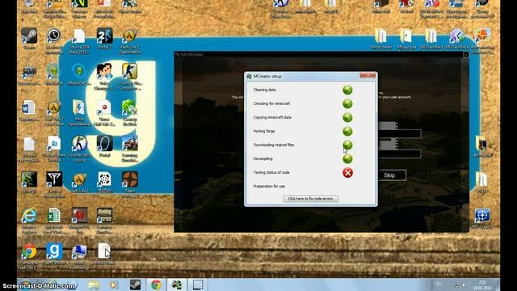Viewport: 517px width, 291px height.
Task: Click the green check next to Copying minecraft data
Action: point(347,118)
